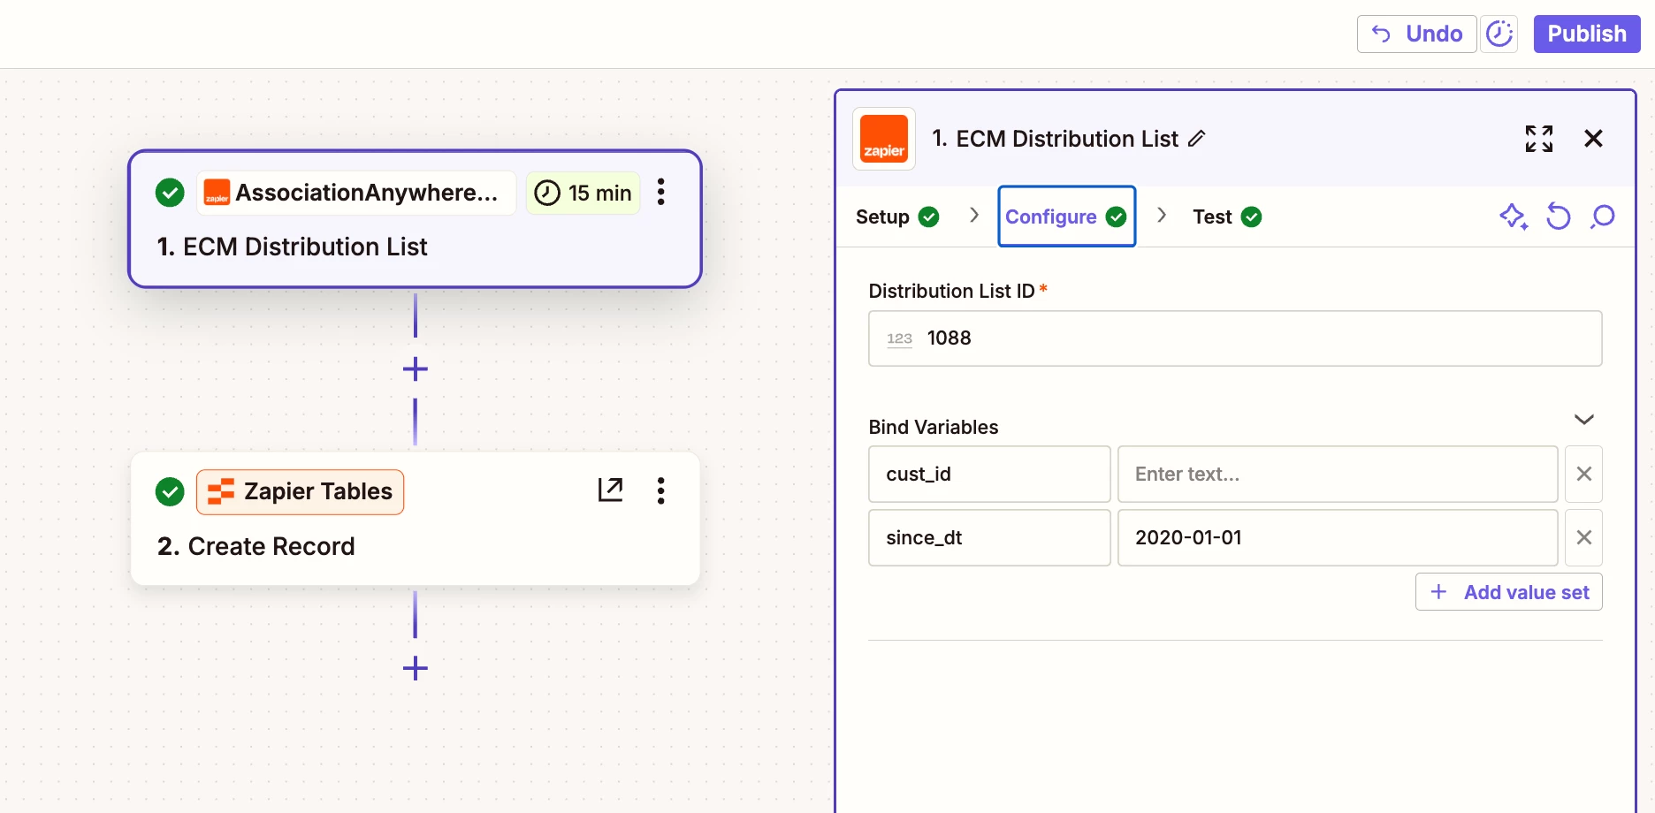Image resolution: width=1655 pixels, height=813 pixels.
Task: Click the Distribution List ID label
Action: tap(951, 292)
